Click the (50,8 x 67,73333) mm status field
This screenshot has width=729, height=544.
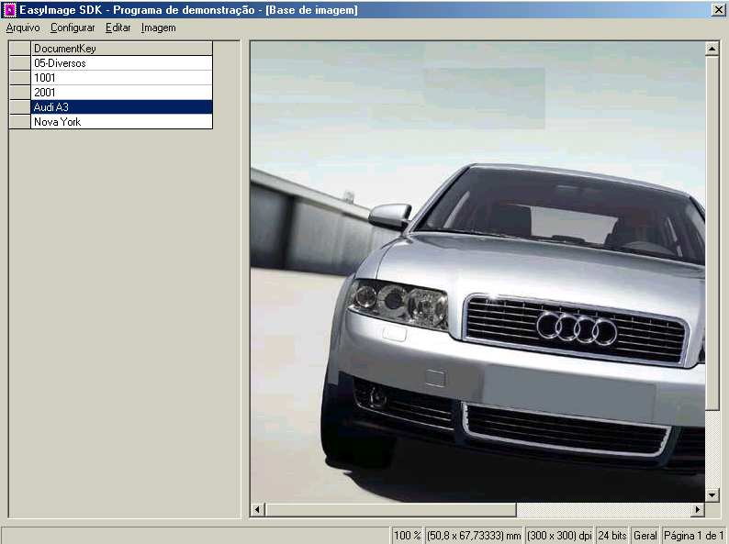(474, 536)
